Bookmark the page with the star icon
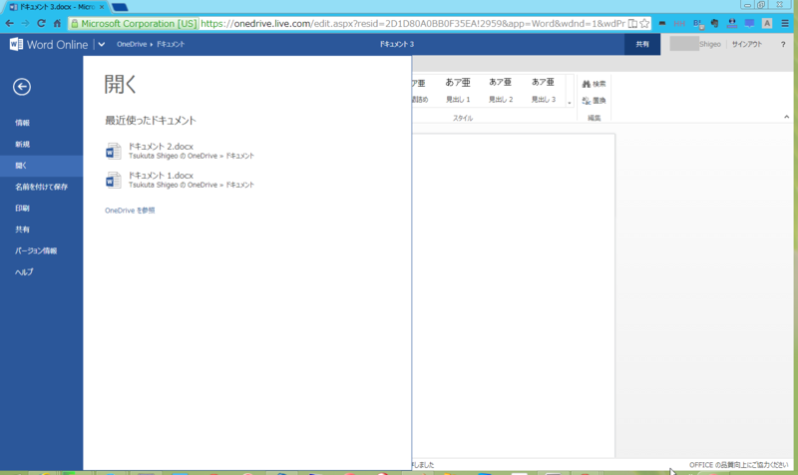The width and height of the screenshot is (798, 475). [x=644, y=23]
